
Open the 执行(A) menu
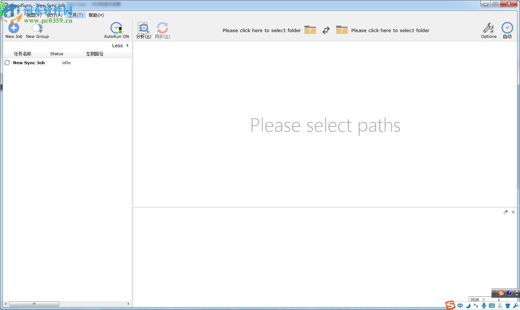pyautogui.click(x=55, y=15)
